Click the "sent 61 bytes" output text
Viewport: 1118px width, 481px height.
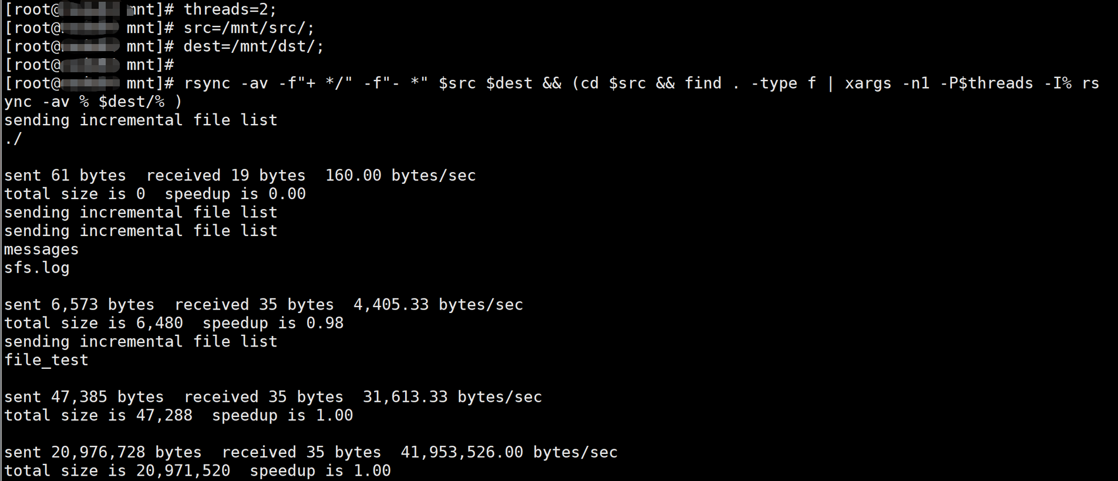(x=65, y=176)
